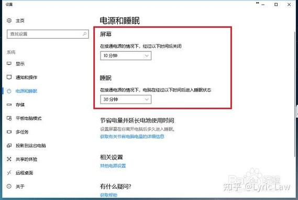Minimize the Settings window

click(263, 5)
